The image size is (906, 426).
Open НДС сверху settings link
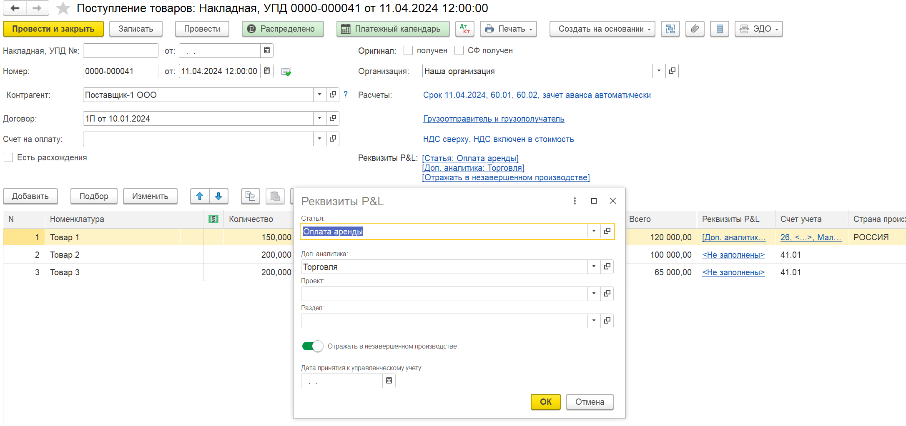pos(498,139)
